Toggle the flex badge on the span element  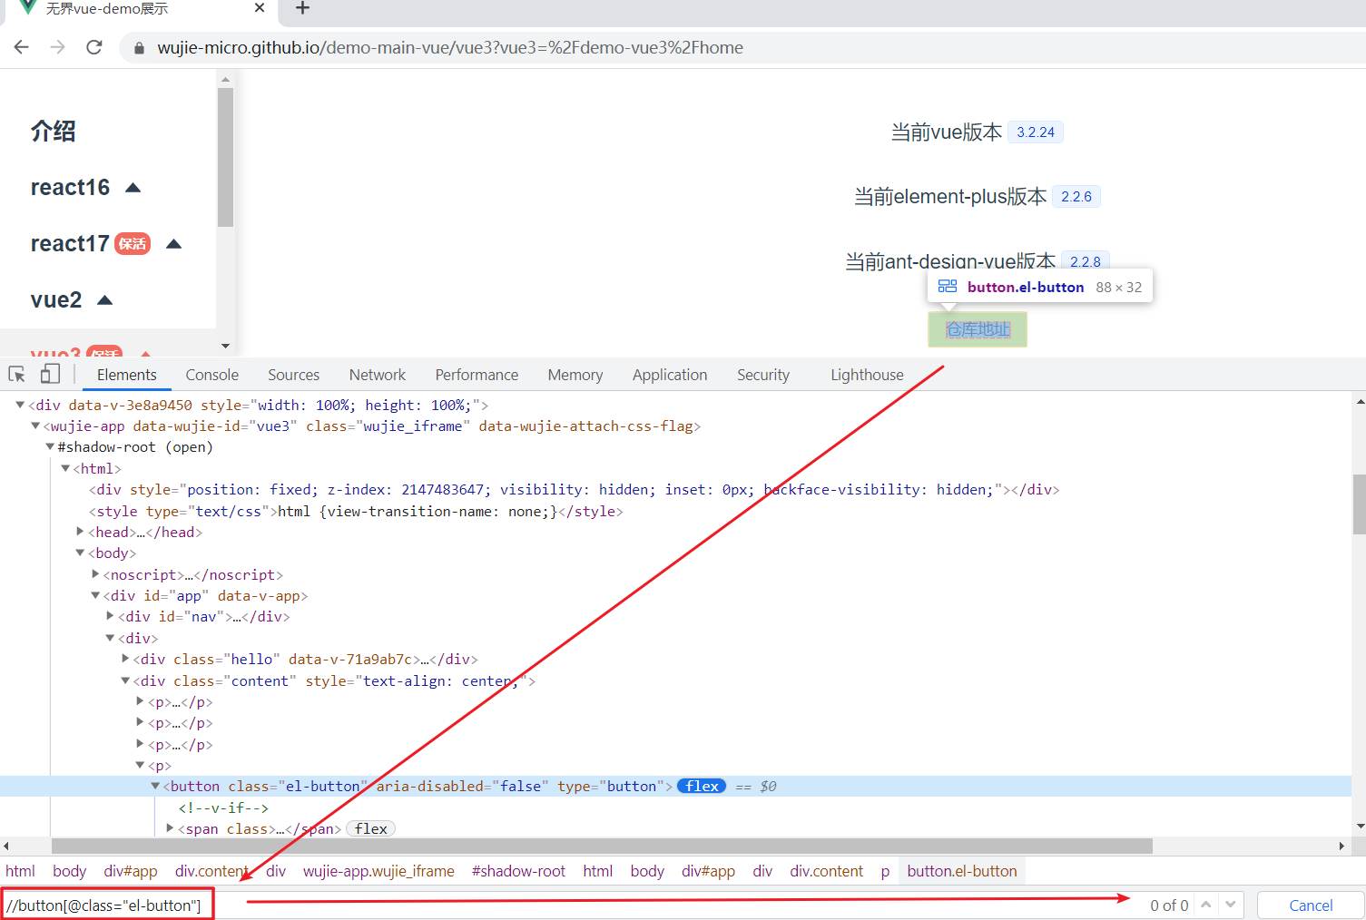[370, 828]
